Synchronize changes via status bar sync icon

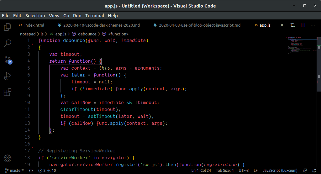(x=31, y=170)
